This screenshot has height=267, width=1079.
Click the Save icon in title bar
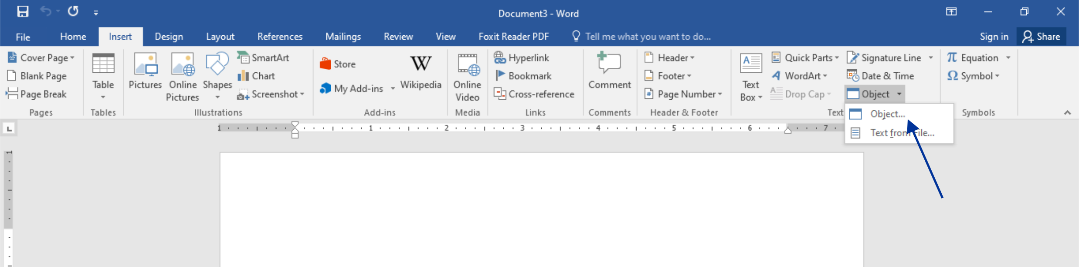pos(23,12)
